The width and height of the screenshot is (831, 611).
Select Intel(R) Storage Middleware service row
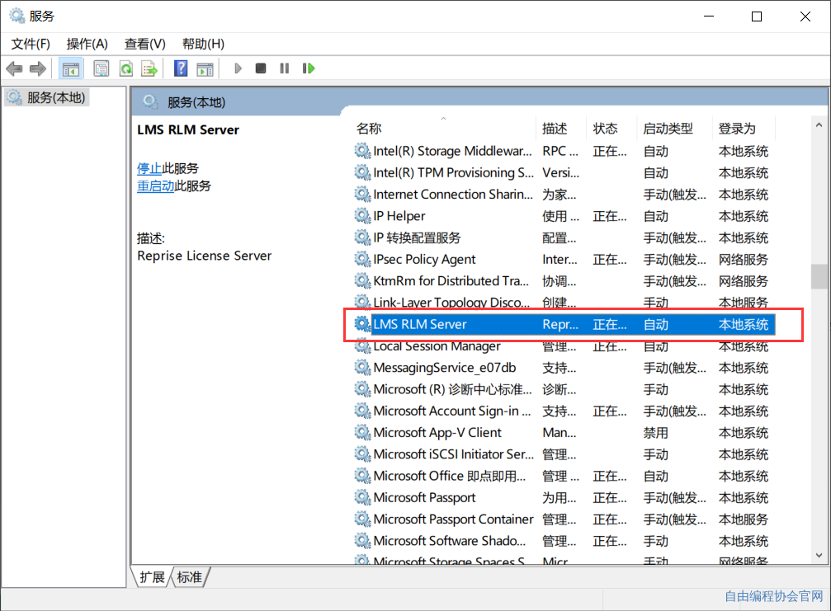click(x=564, y=151)
